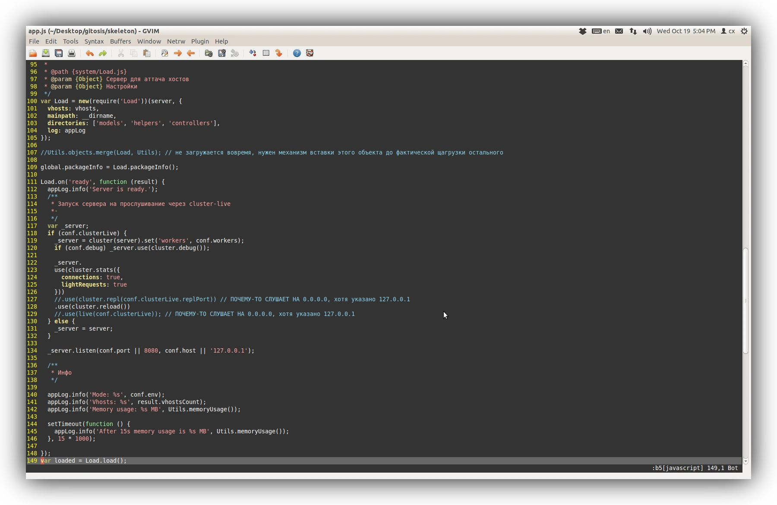Click the 'Server is ready.' string
The height and width of the screenshot is (505, 777).
click(120, 189)
